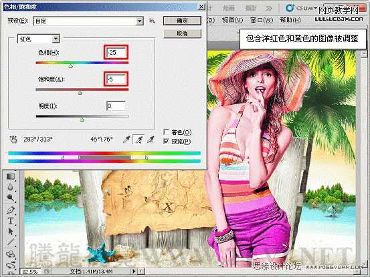Select the 3D Camera Orbit tool
The height and width of the screenshot is (277, 370).
(11, 265)
